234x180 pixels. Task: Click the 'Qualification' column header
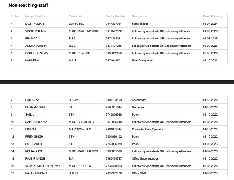pyautogui.click(x=77, y=16)
